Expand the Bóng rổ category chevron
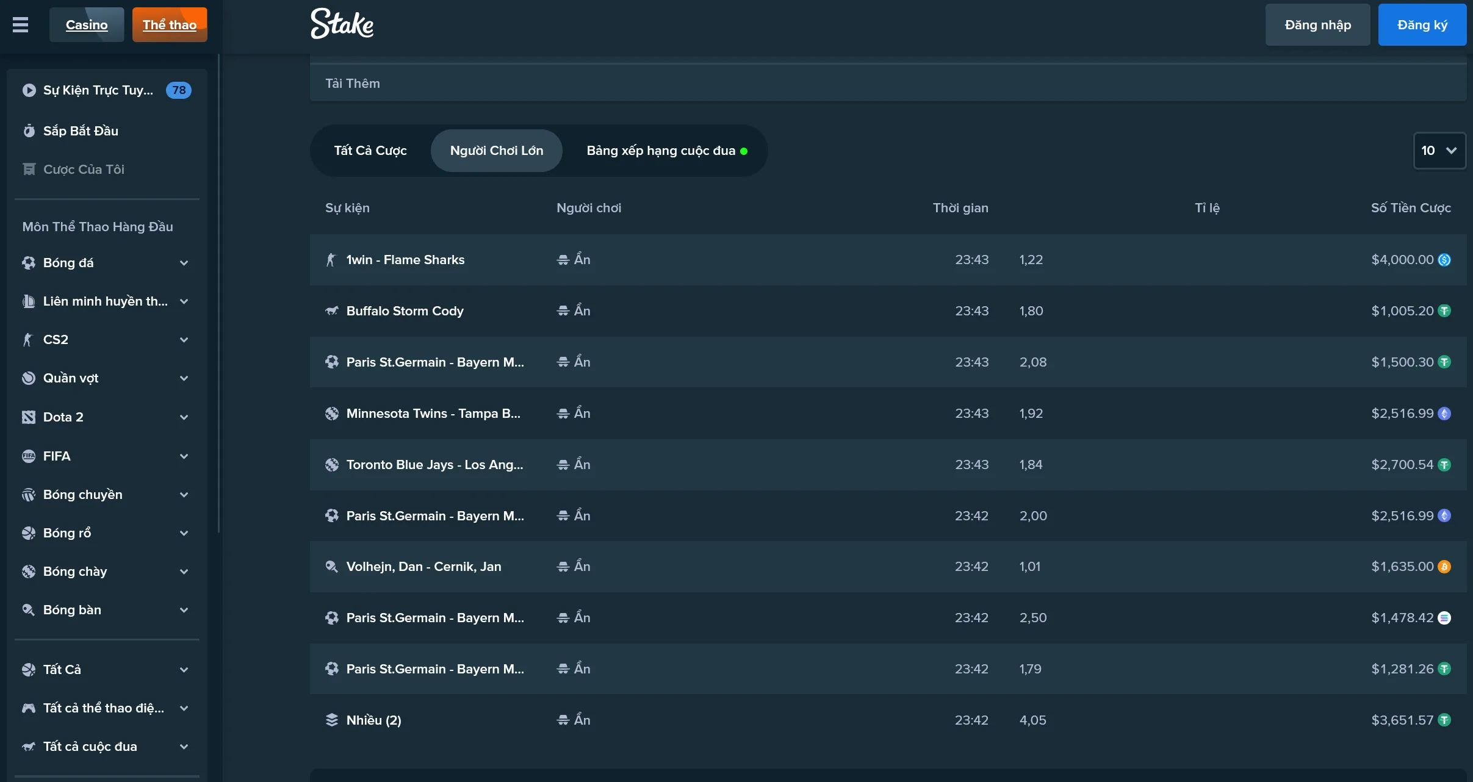 pos(184,533)
